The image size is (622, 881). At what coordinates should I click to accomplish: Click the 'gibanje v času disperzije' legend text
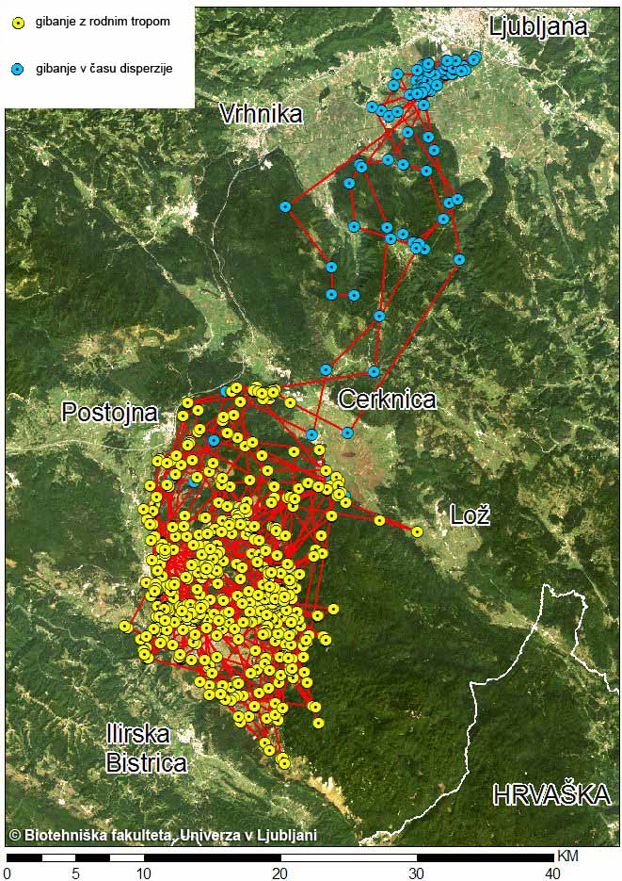point(104,69)
